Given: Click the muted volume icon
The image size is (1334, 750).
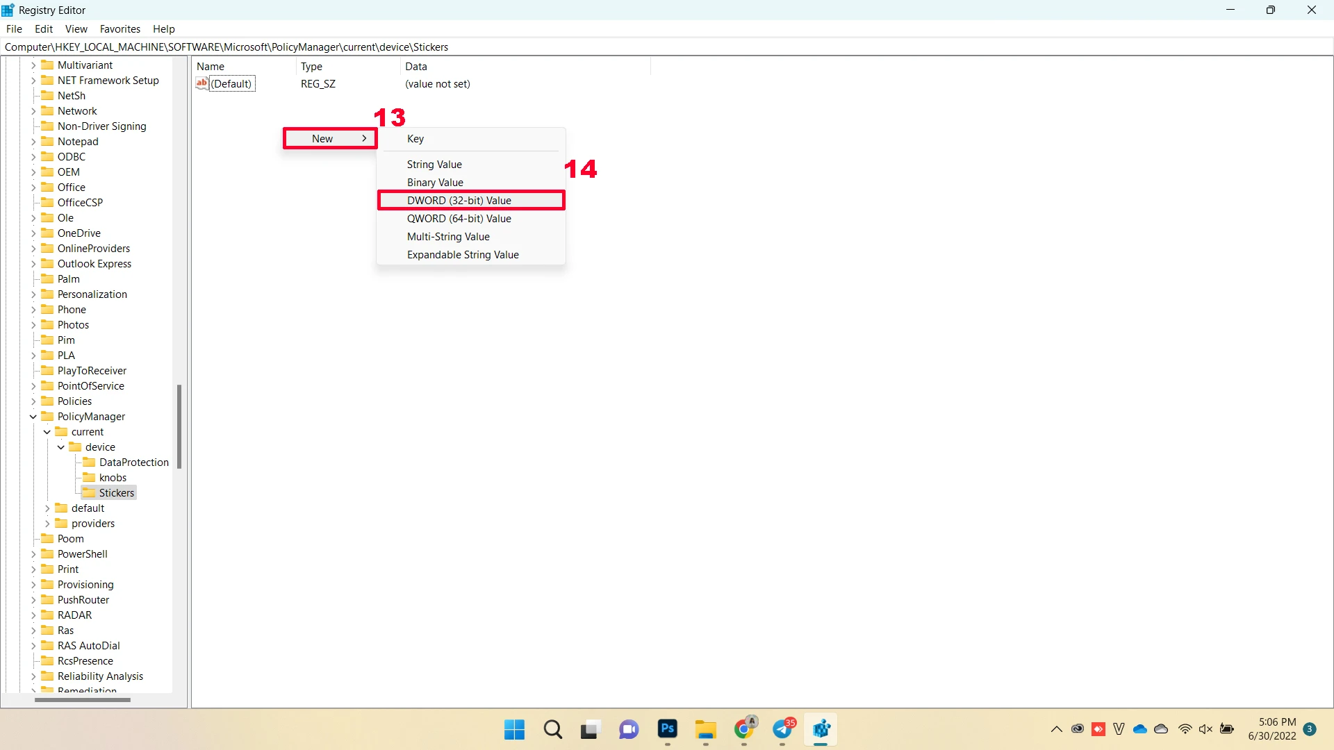Looking at the screenshot, I should coord(1205,729).
